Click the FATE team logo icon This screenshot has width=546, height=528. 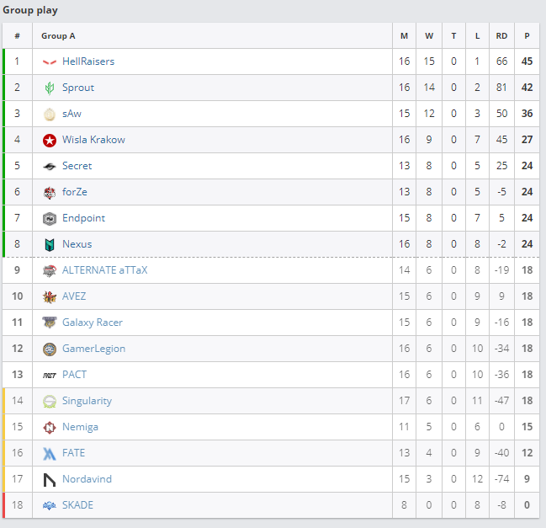[x=50, y=453]
